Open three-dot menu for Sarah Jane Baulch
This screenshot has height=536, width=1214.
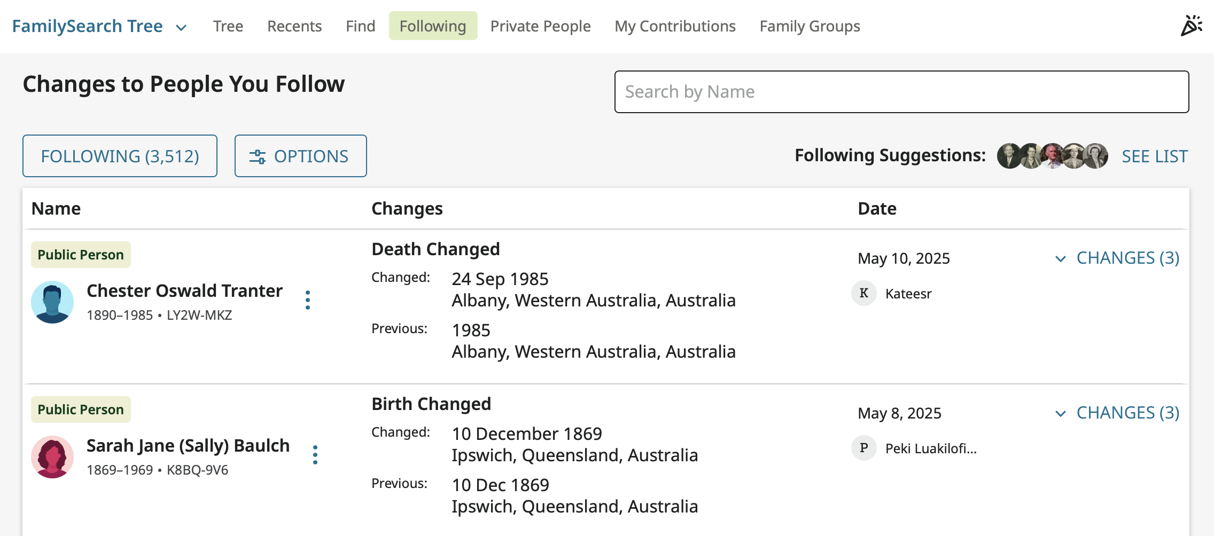(x=315, y=455)
